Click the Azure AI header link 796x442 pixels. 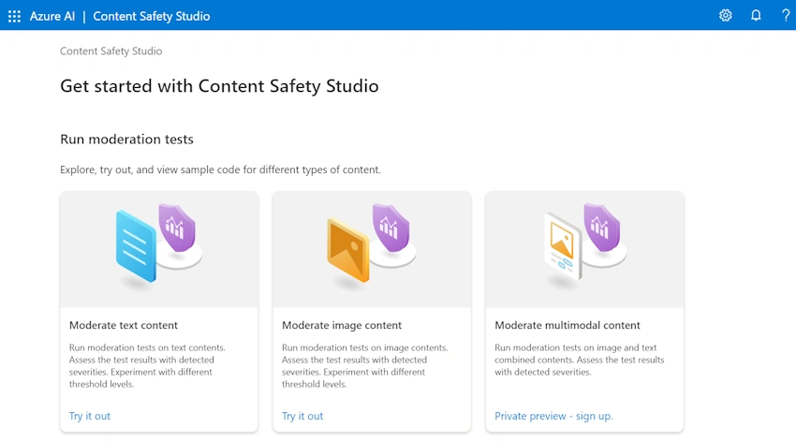(52, 16)
